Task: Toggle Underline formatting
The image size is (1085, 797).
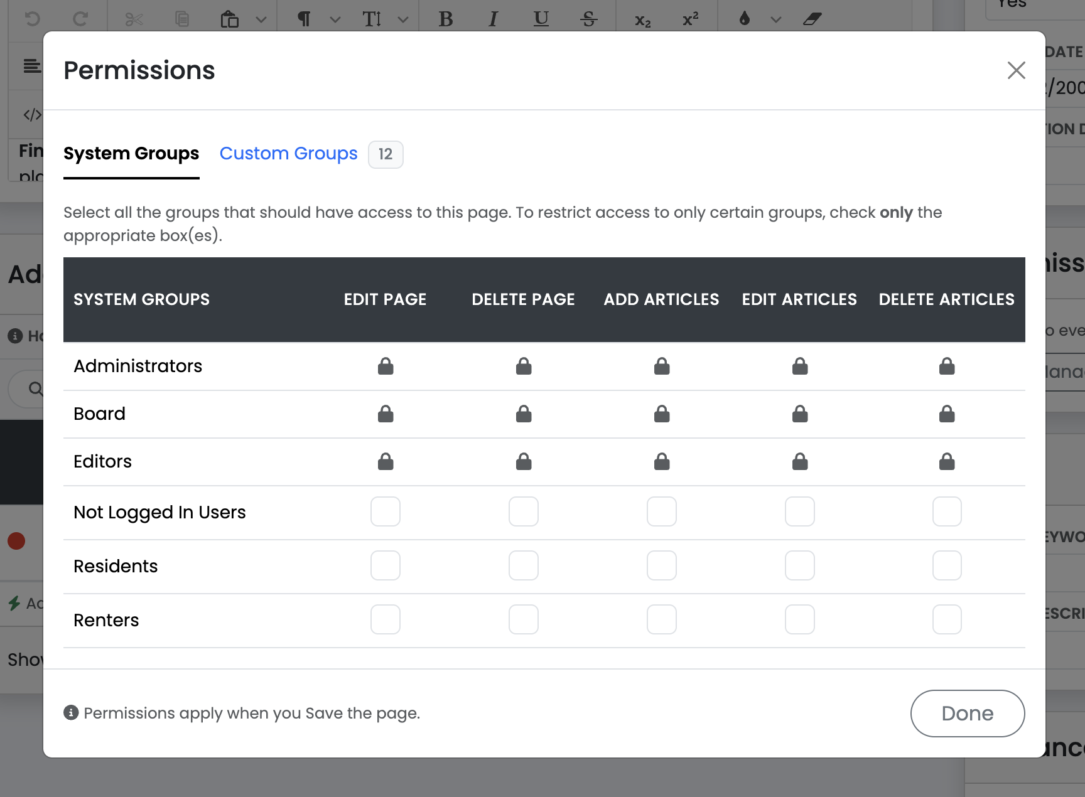Action: pyautogui.click(x=541, y=19)
